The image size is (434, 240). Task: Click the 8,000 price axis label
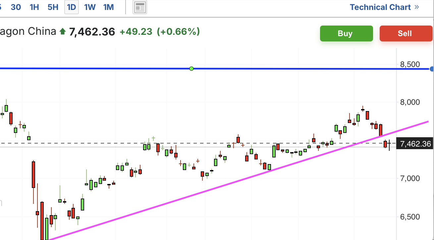(x=410, y=102)
